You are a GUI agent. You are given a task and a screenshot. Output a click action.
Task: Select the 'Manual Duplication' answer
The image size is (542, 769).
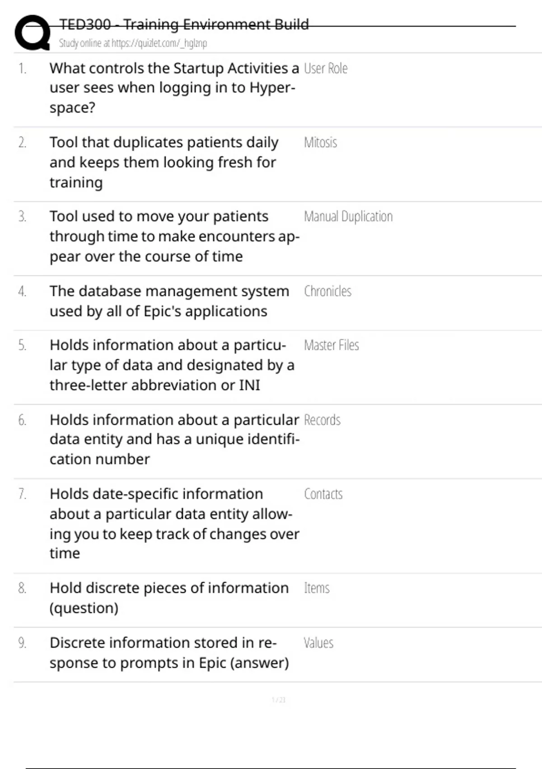348,217
